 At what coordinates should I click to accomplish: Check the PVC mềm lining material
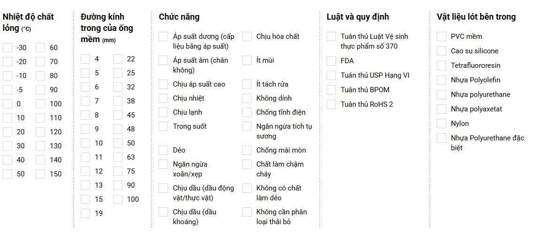442,37
